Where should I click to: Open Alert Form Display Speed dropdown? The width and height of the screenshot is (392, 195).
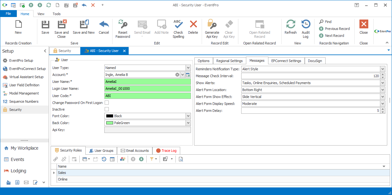click(x=383, y=104)
